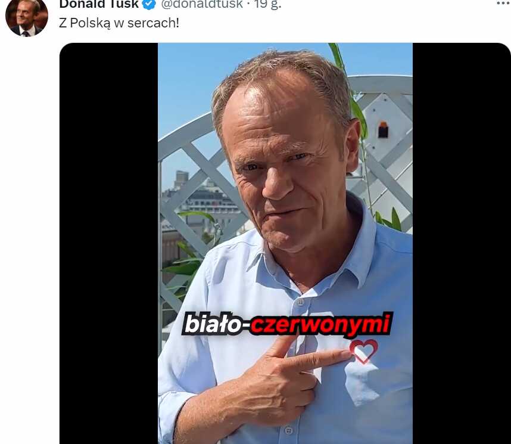Open Donald Tusk's profile avatar picture
The width and height of the screenshot is (511, 444).
pyautogui.click(x=27, y=17)
